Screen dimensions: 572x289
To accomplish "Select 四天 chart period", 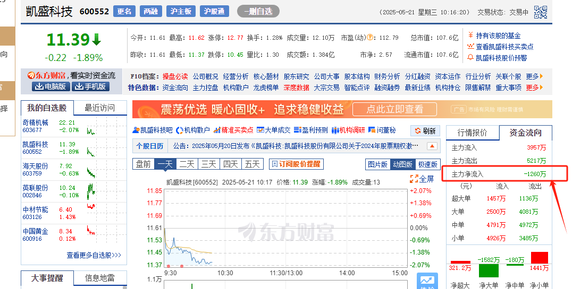I will click(231, 164).
